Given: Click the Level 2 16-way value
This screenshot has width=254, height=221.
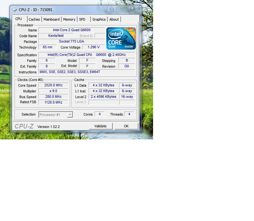Looking at the screenshot, I should (x=127, y=97).
